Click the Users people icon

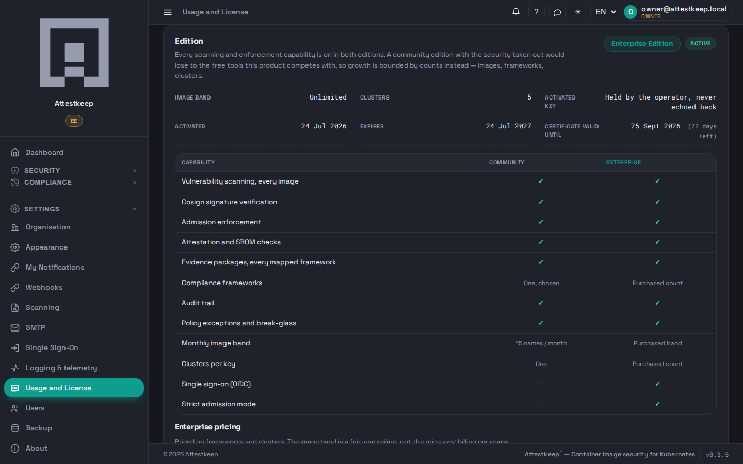[x=15, y=408]
